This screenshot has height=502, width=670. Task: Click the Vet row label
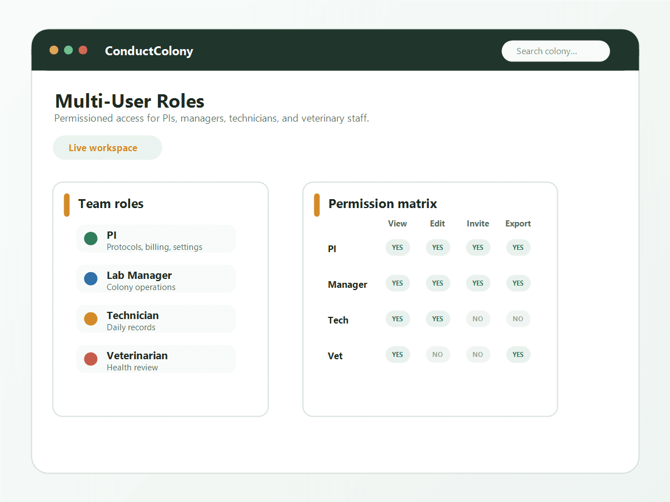pos(335,356)
